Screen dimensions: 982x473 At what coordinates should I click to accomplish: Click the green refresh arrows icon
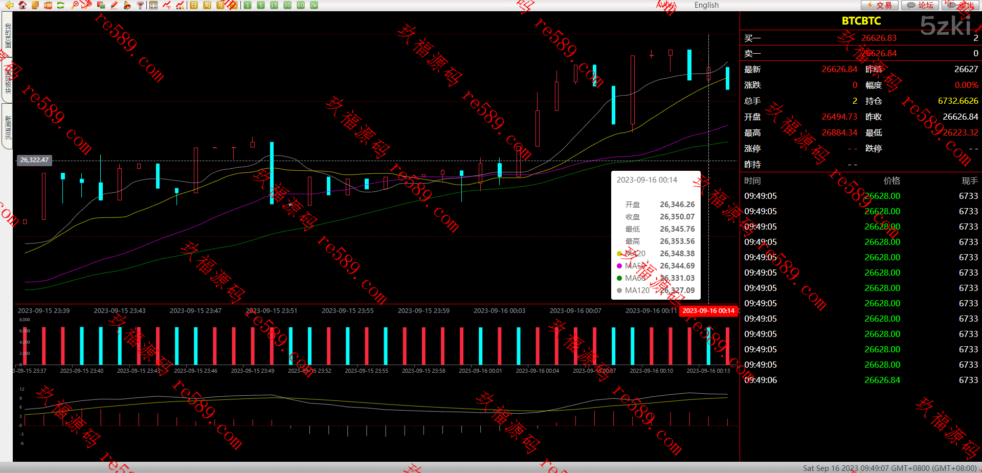[x=60, y=5]
